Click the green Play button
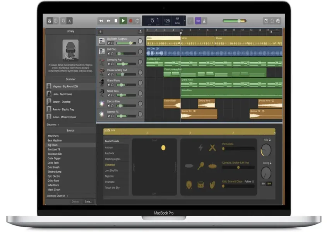Screen dimensions: 329x232 click(x=123, y=21)
